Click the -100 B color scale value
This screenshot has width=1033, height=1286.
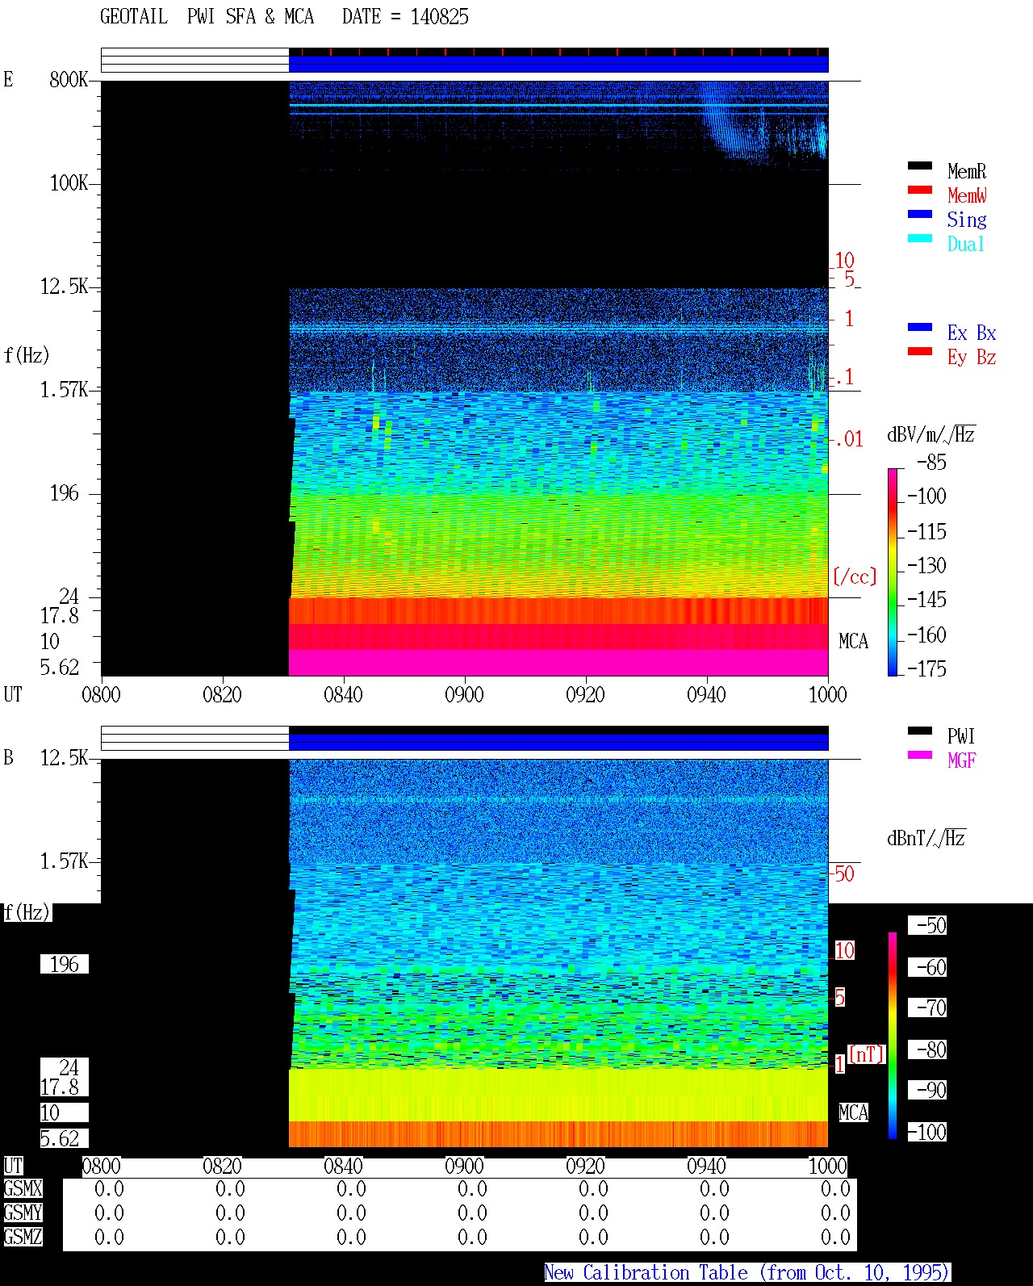[926, 1133]
